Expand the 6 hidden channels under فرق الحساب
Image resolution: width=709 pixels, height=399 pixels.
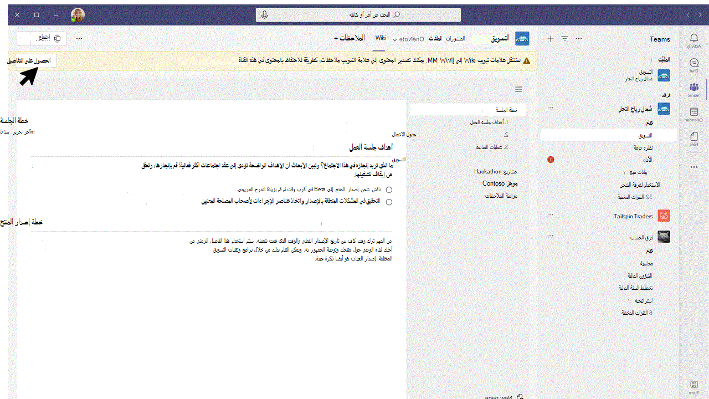pyautogui.click(x=637, y=313)
